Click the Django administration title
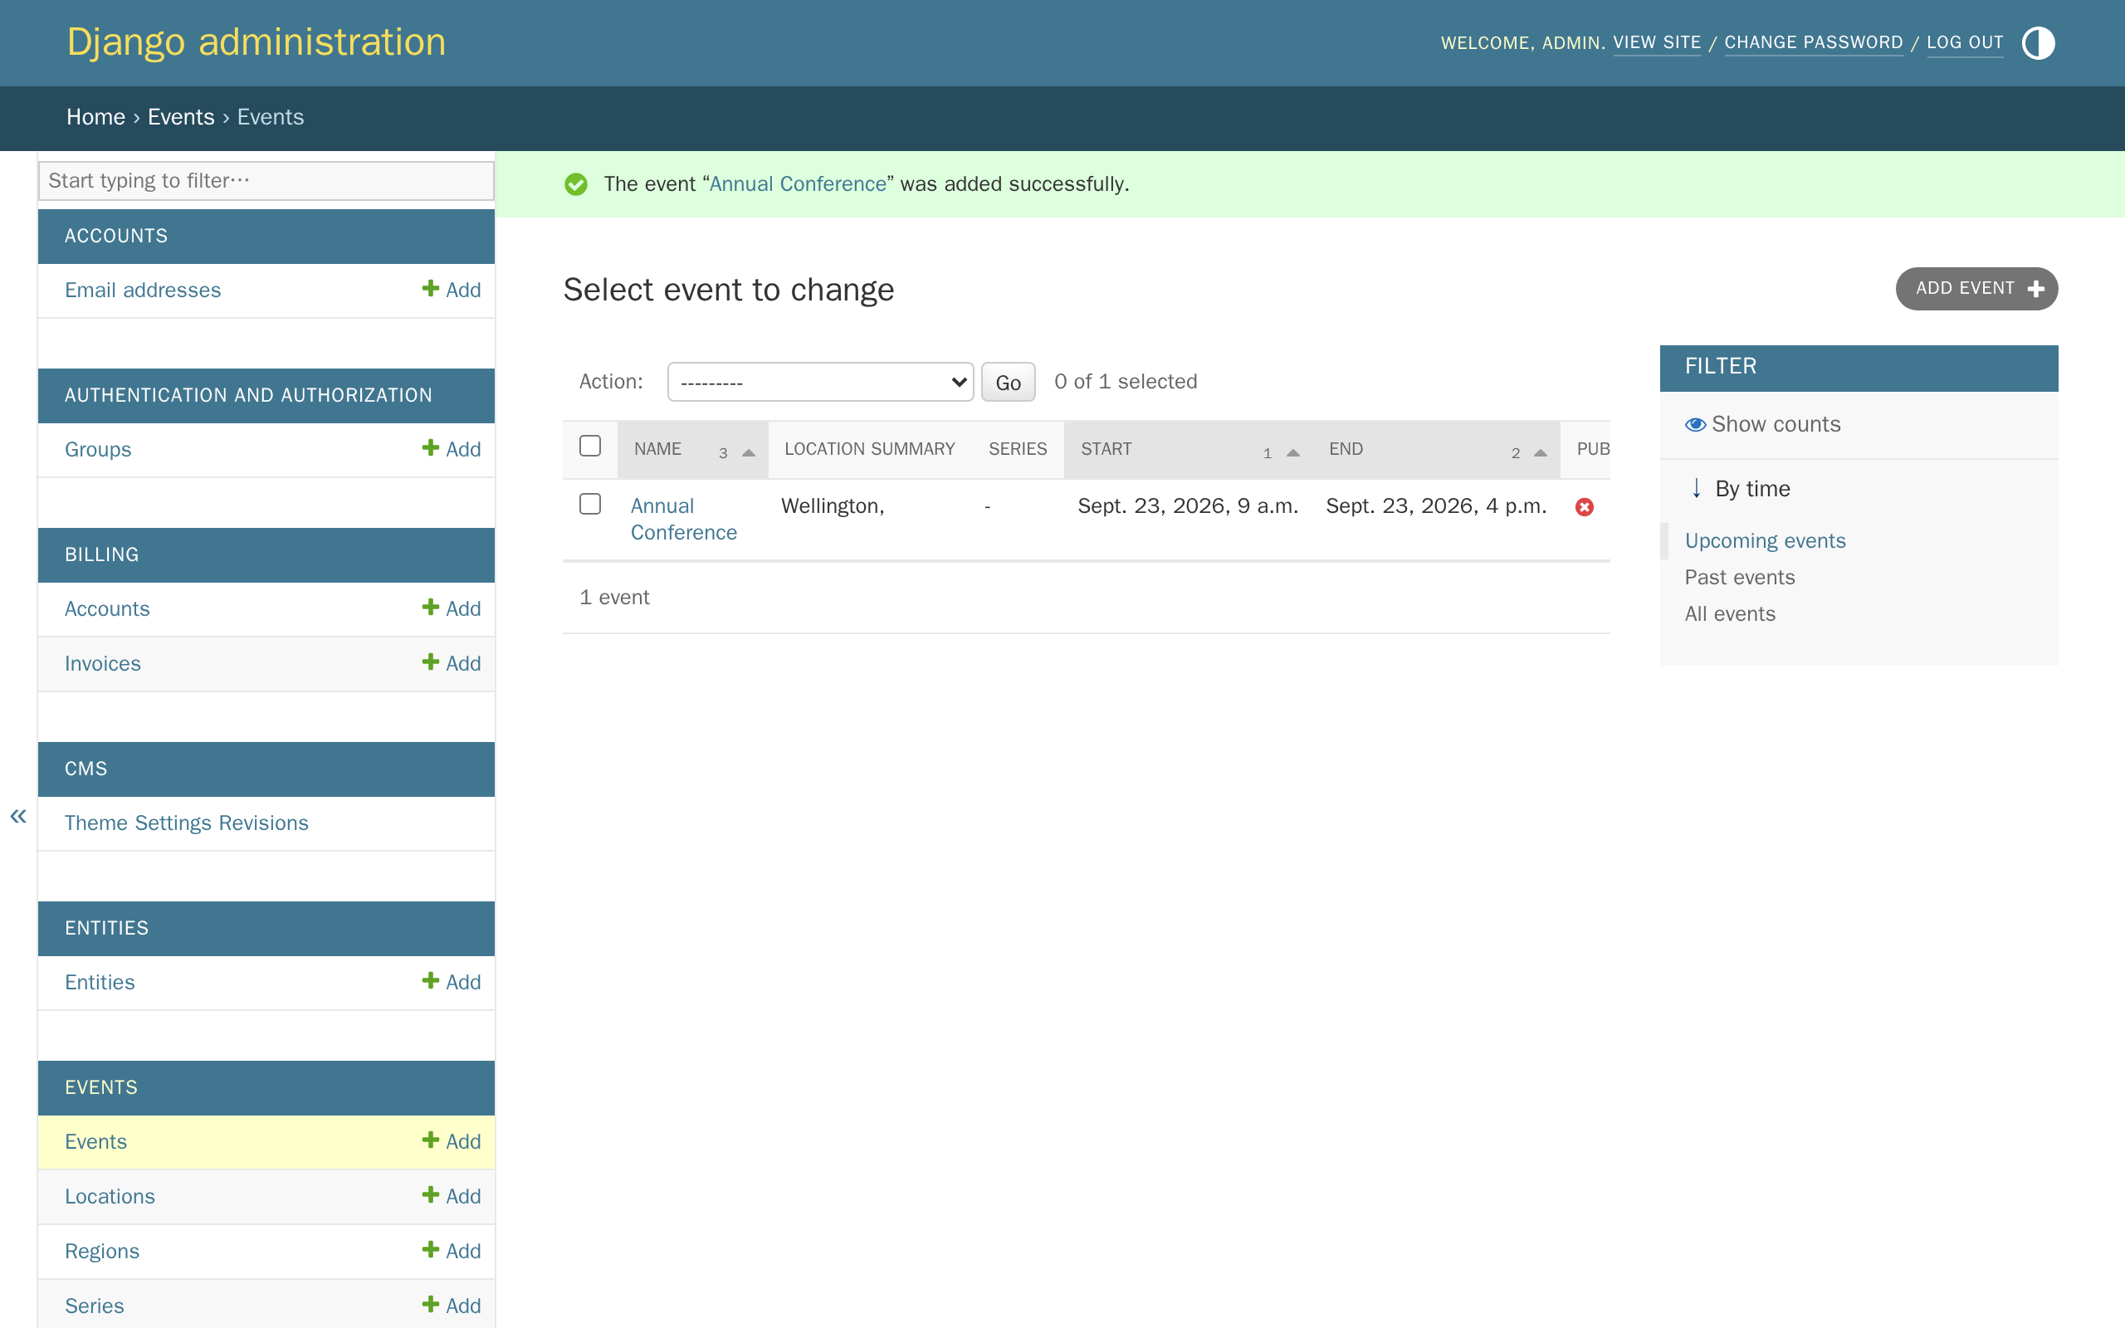 pos(256,42)
